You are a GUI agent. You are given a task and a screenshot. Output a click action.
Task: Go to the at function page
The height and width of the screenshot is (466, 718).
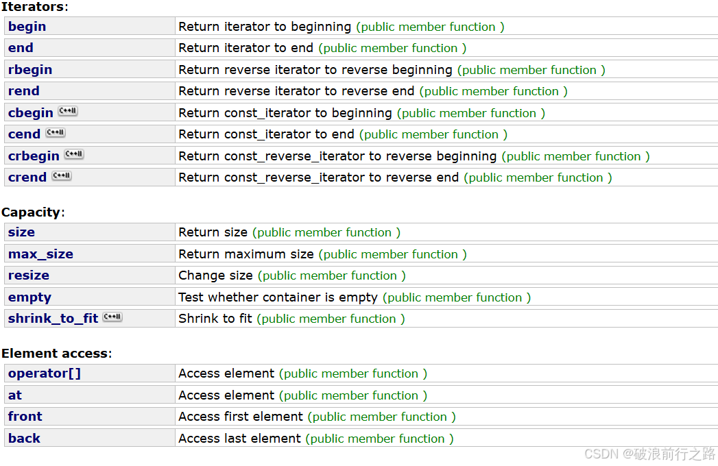pyautogui.click(x=15, y=395)
